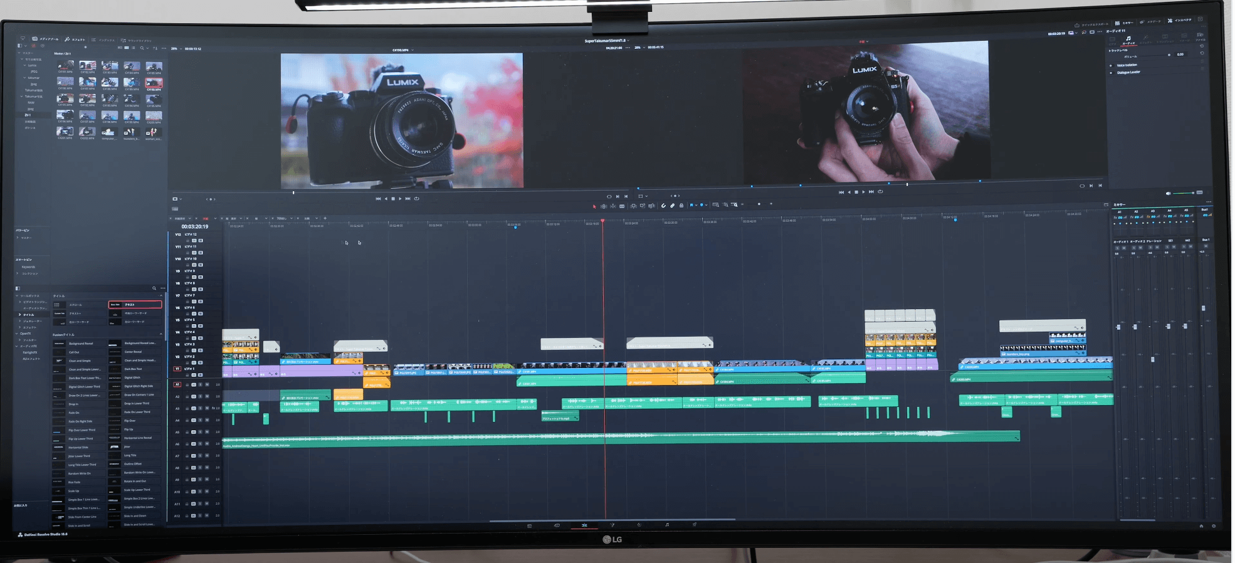The width and height of the screenshot is (1235, 563).
Task: Select the Digital Glitch Fusion title
Action: [135, 378]
